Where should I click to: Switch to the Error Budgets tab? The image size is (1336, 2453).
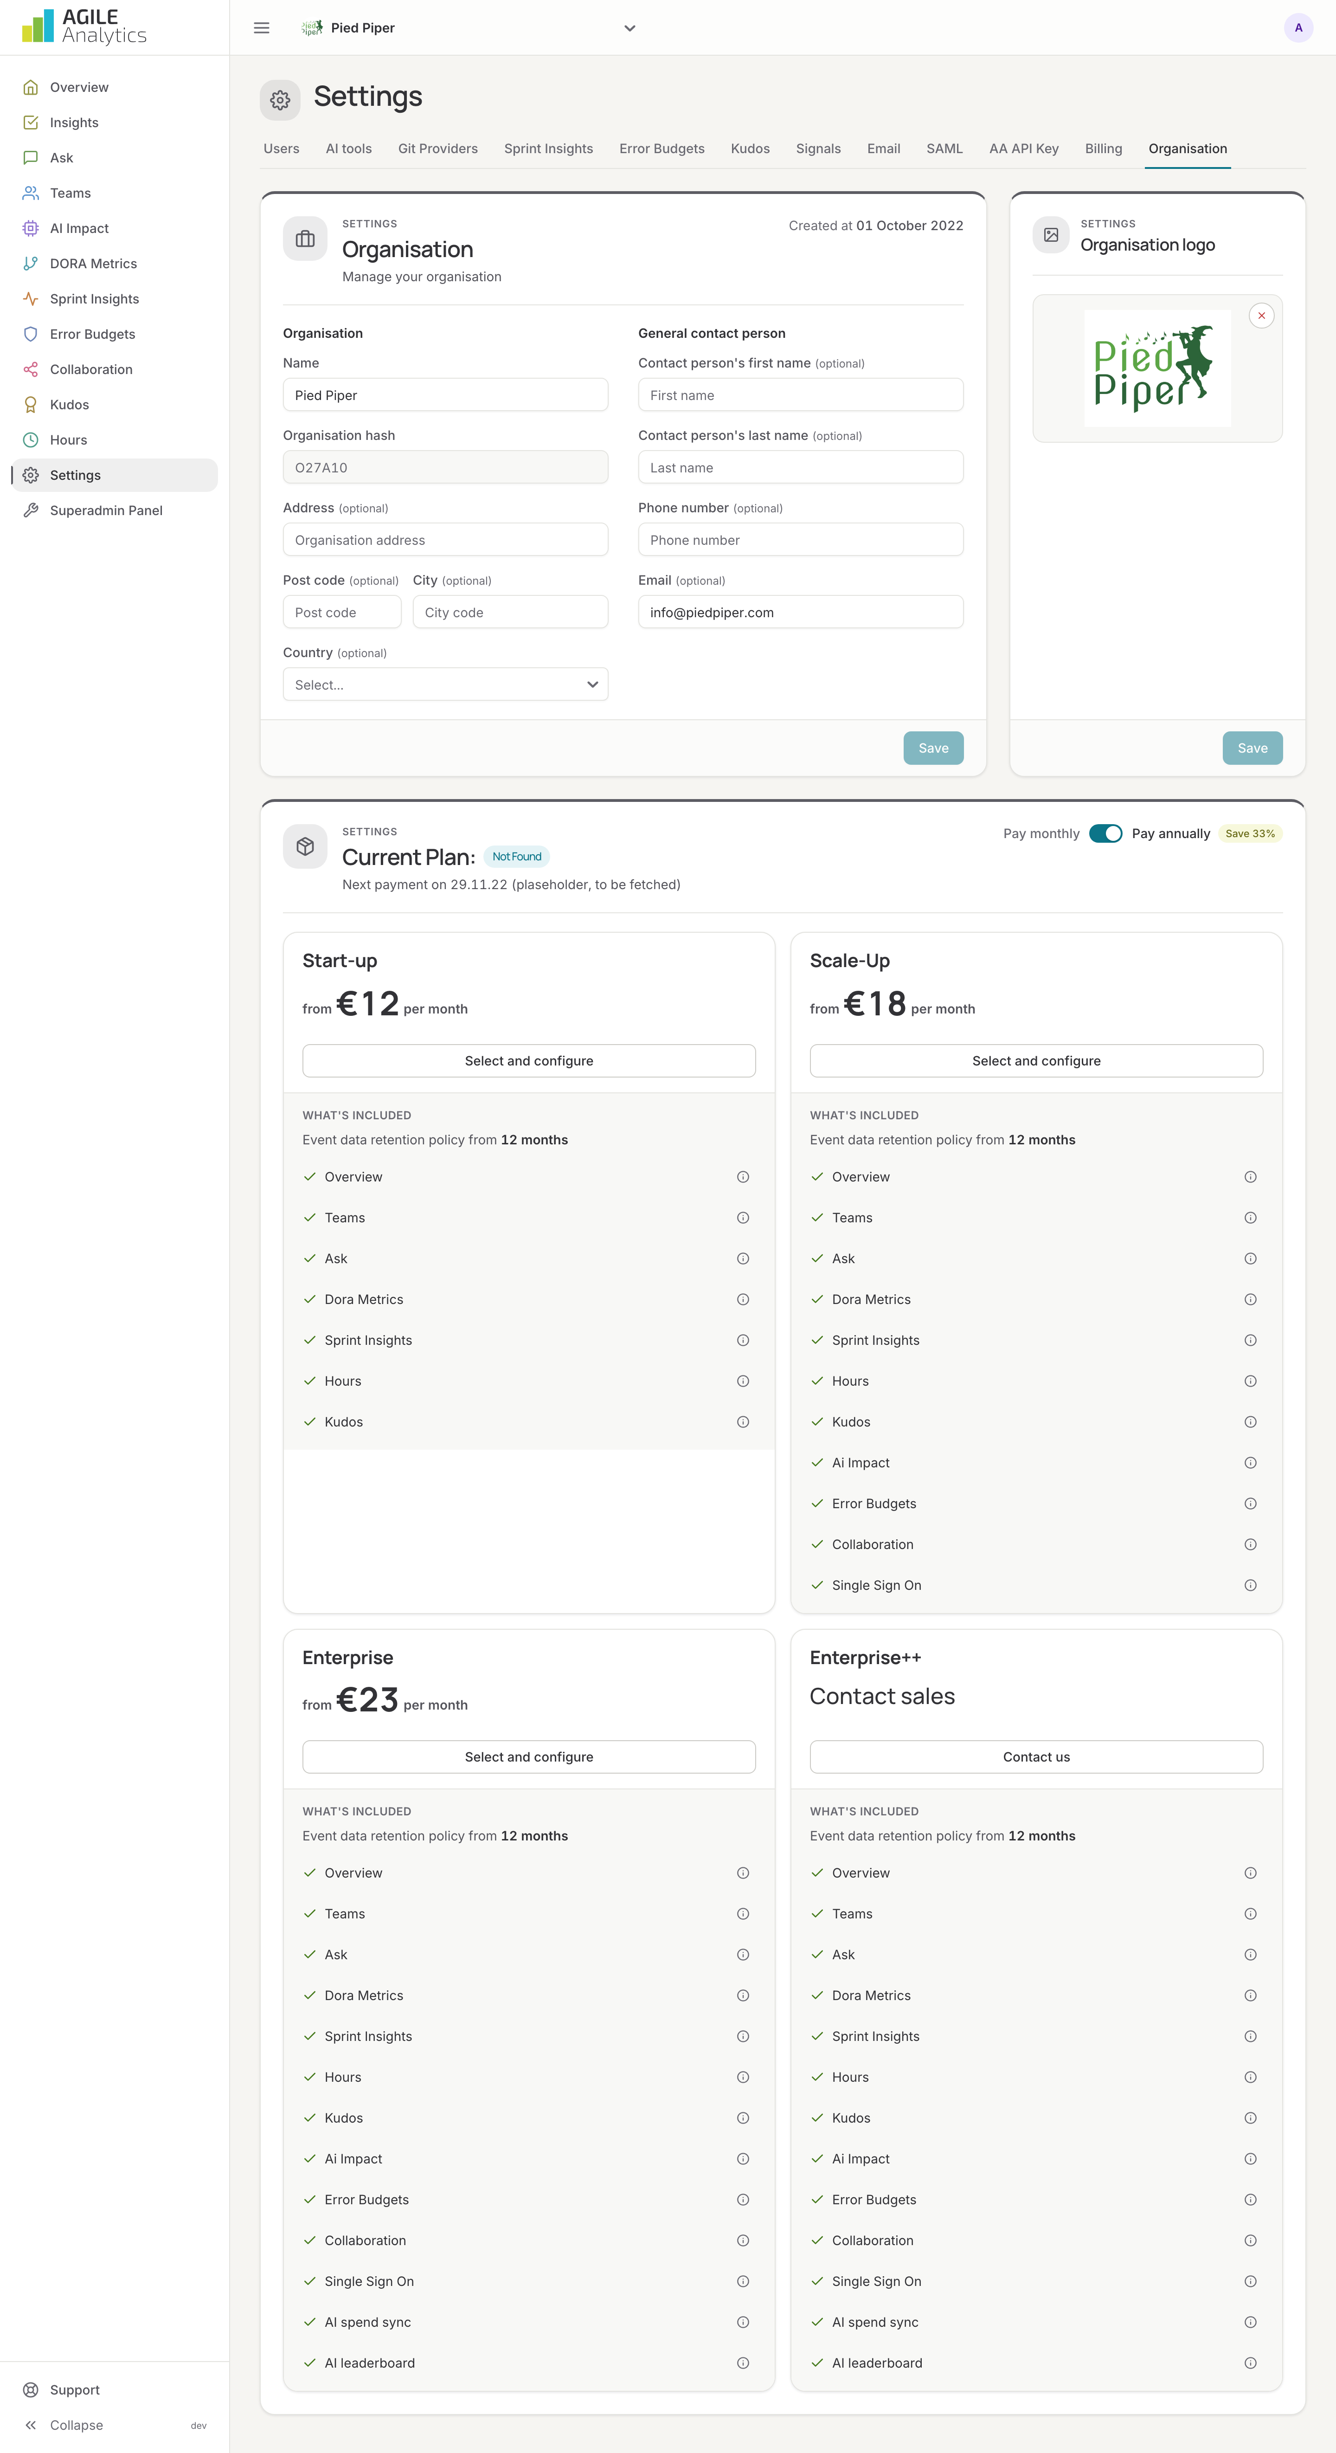coord(662,148)
